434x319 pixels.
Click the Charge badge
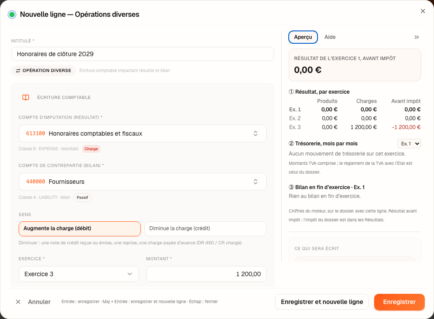(91, 149)
